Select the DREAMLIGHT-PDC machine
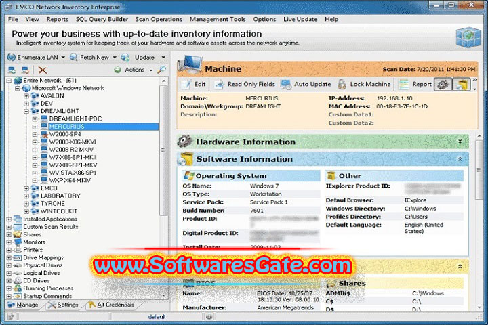The width and height of the screenshot is (488, 325). [75, 118]
